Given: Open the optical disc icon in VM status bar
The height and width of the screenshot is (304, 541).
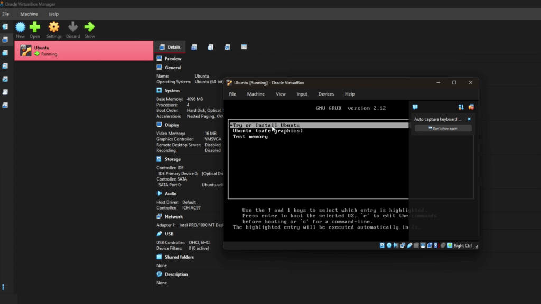Looking at the screenshot, I should (x=389, y=245).
